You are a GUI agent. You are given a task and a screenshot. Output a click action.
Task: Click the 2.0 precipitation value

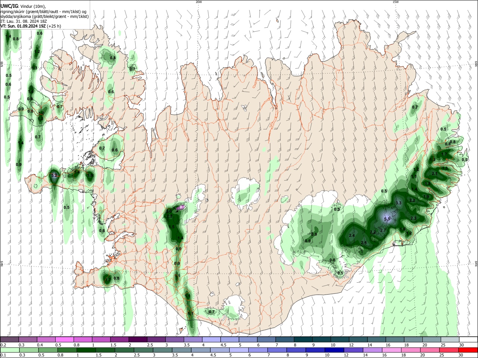pyautogui.click(x=169, y=211)
